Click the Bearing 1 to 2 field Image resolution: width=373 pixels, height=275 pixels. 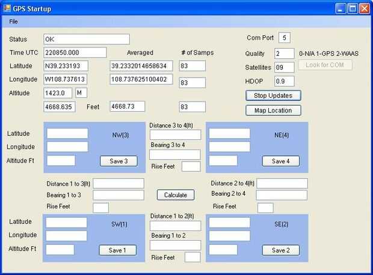pos(175,246)
